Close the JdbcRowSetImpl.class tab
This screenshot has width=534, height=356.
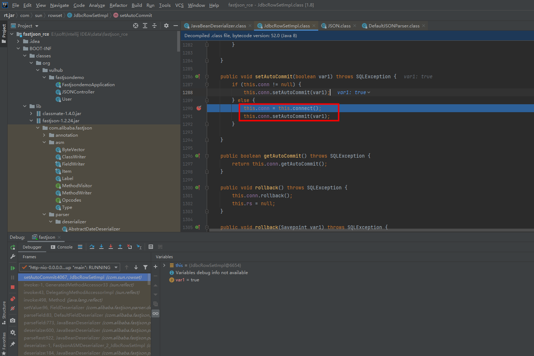coord(314,26)
